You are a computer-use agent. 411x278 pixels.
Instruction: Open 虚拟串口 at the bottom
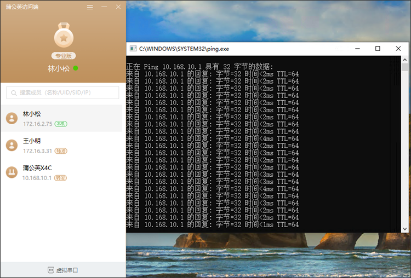(x=63, y=270)
